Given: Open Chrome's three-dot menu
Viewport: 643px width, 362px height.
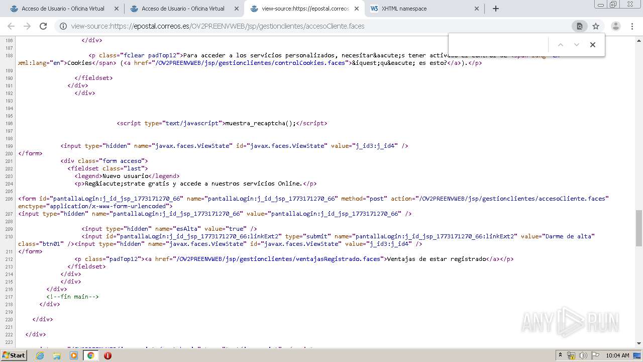Looking at the screenshot, I should (632, 26).
